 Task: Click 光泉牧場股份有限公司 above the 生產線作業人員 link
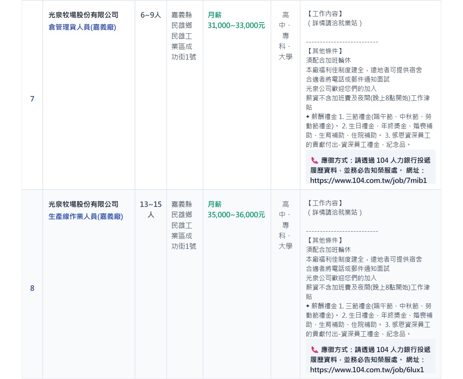[84, 204]
